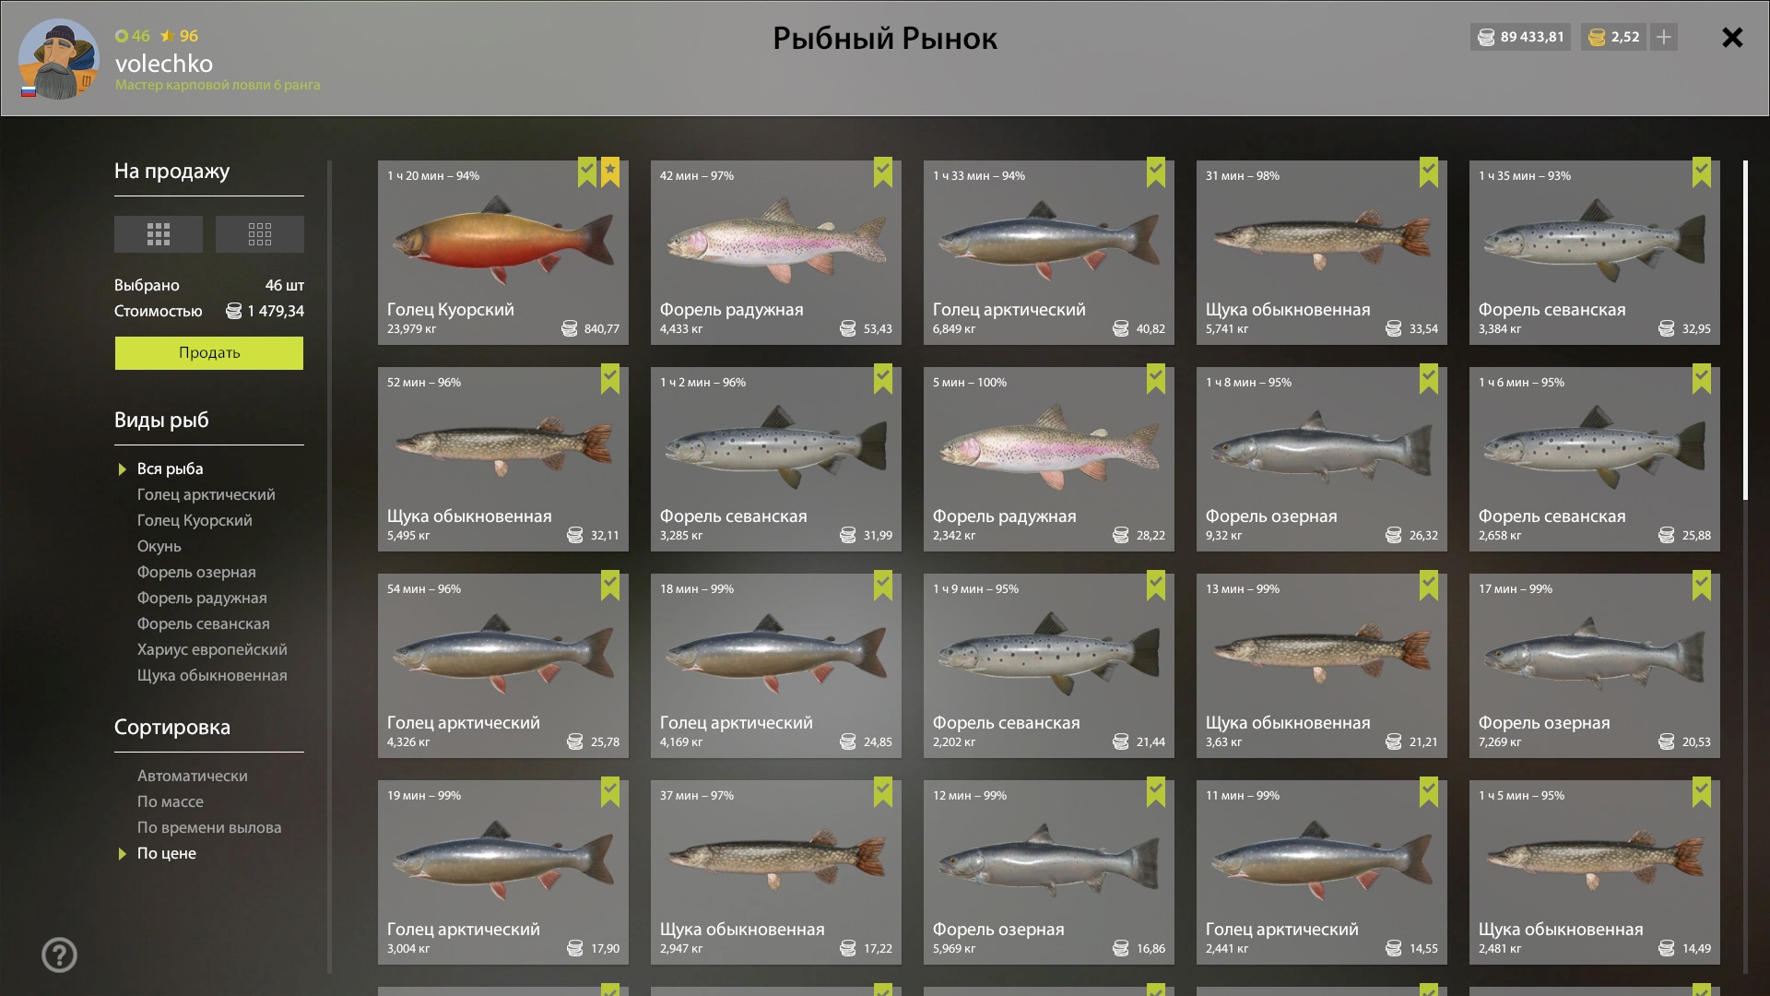Click the Продать button
The image size is (1770, 996).
tap(209, 352)
